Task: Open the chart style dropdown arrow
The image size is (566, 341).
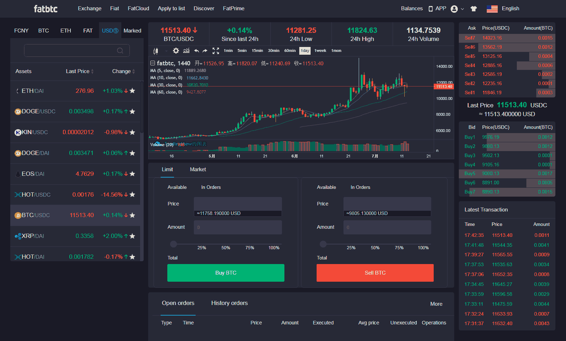Action: coord(166,51)
